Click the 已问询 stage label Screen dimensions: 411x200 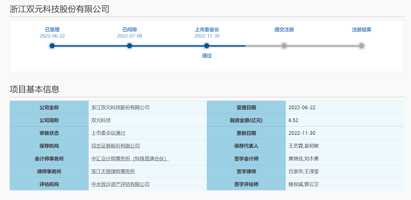click(x=129, y=30)
